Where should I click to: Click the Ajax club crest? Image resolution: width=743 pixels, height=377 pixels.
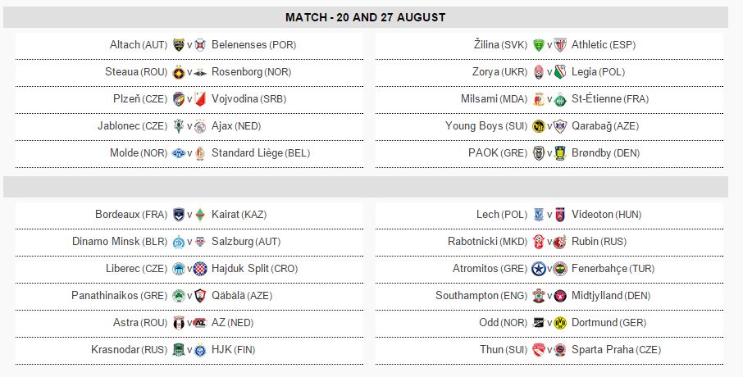coord(201,126)
